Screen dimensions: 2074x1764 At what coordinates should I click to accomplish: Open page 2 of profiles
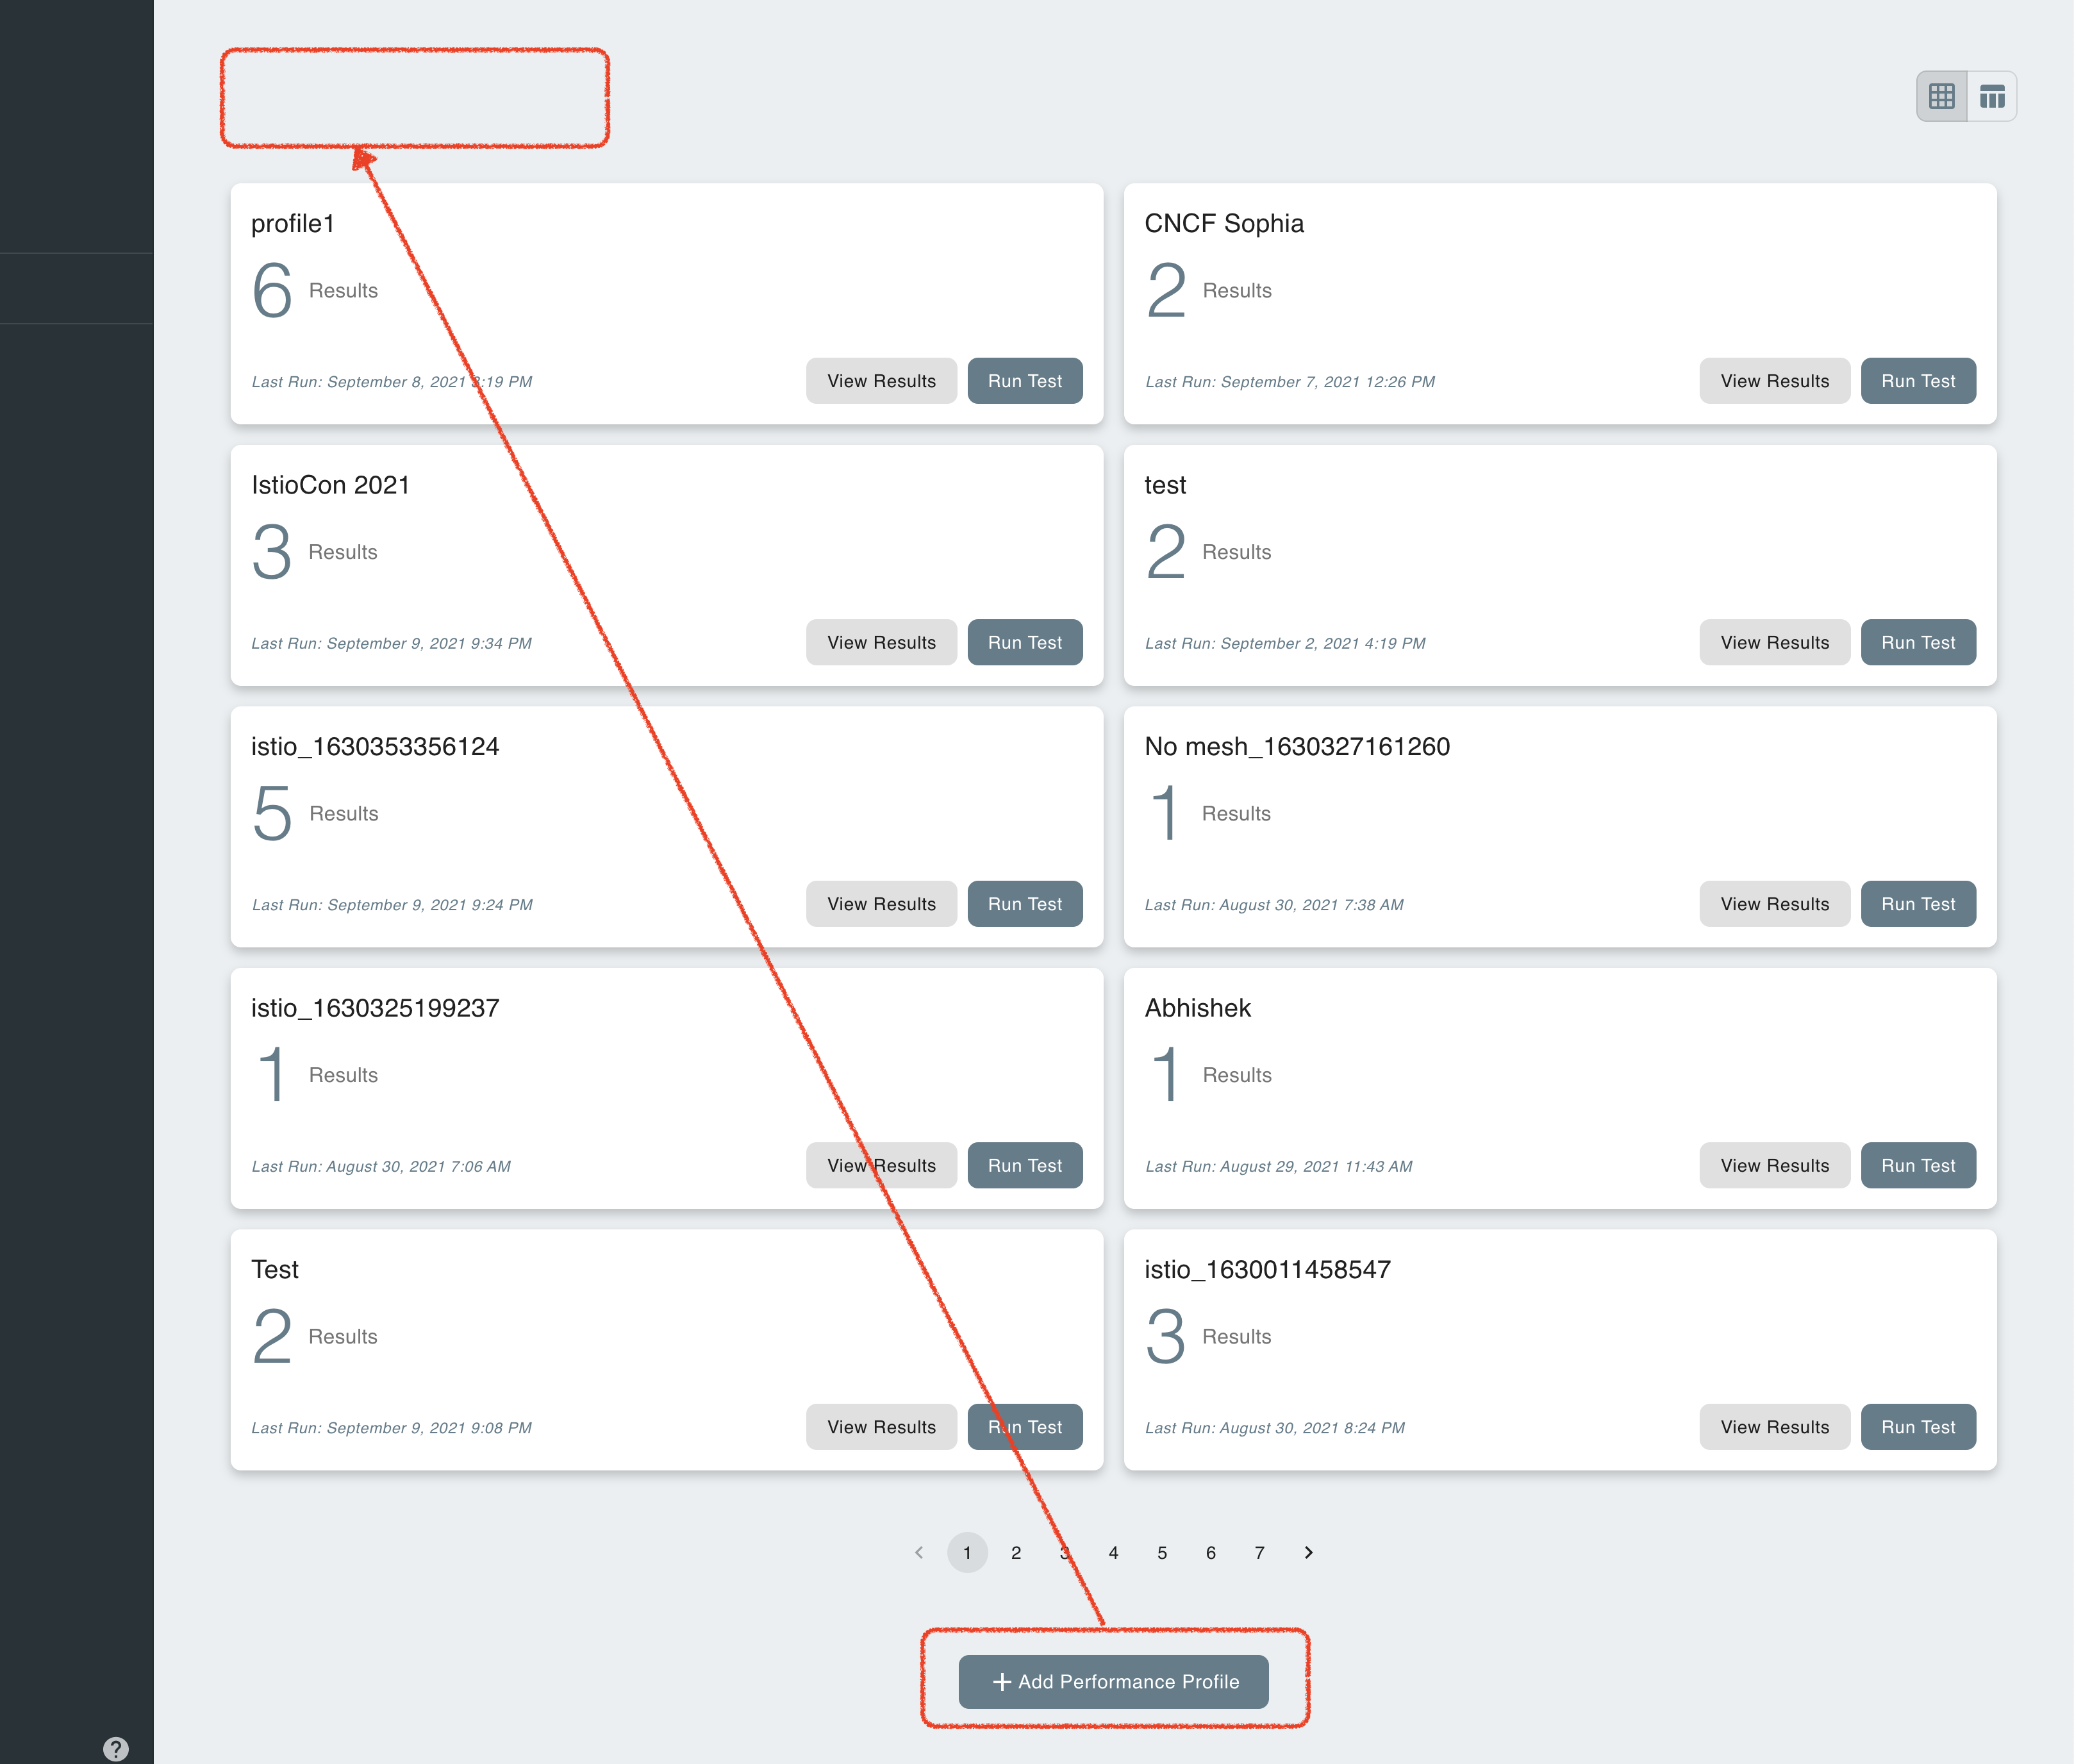pyautogui.click(x=1016, y=1553)
